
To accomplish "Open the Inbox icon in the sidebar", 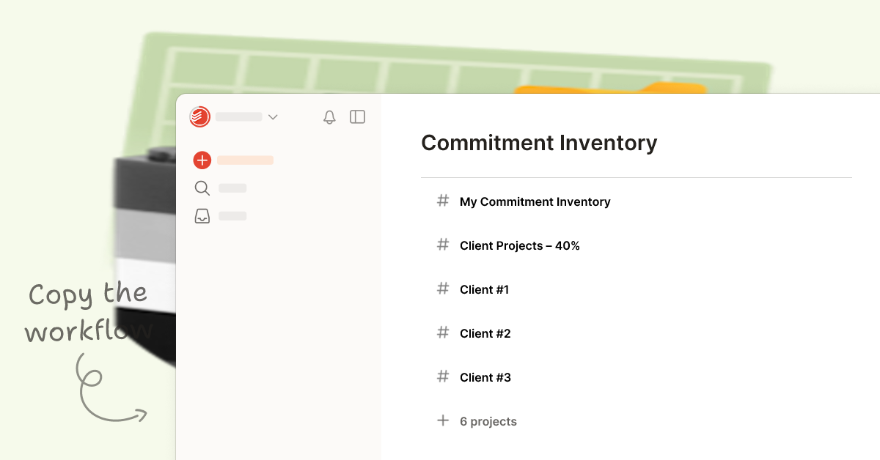I will point(202,215).
